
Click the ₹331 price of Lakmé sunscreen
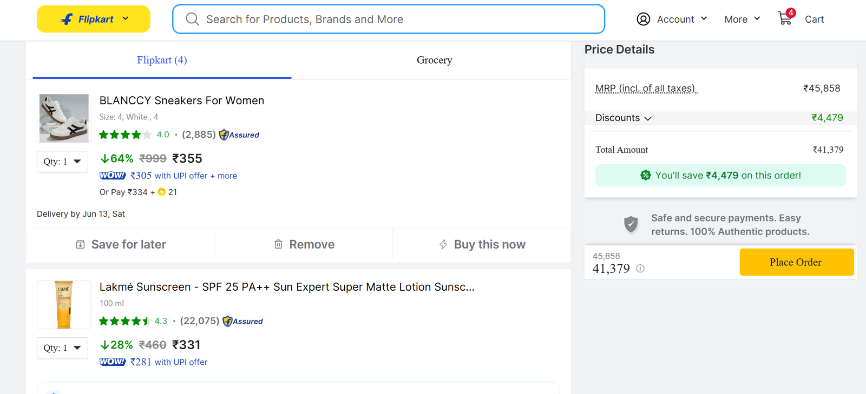tap(186, 345)
